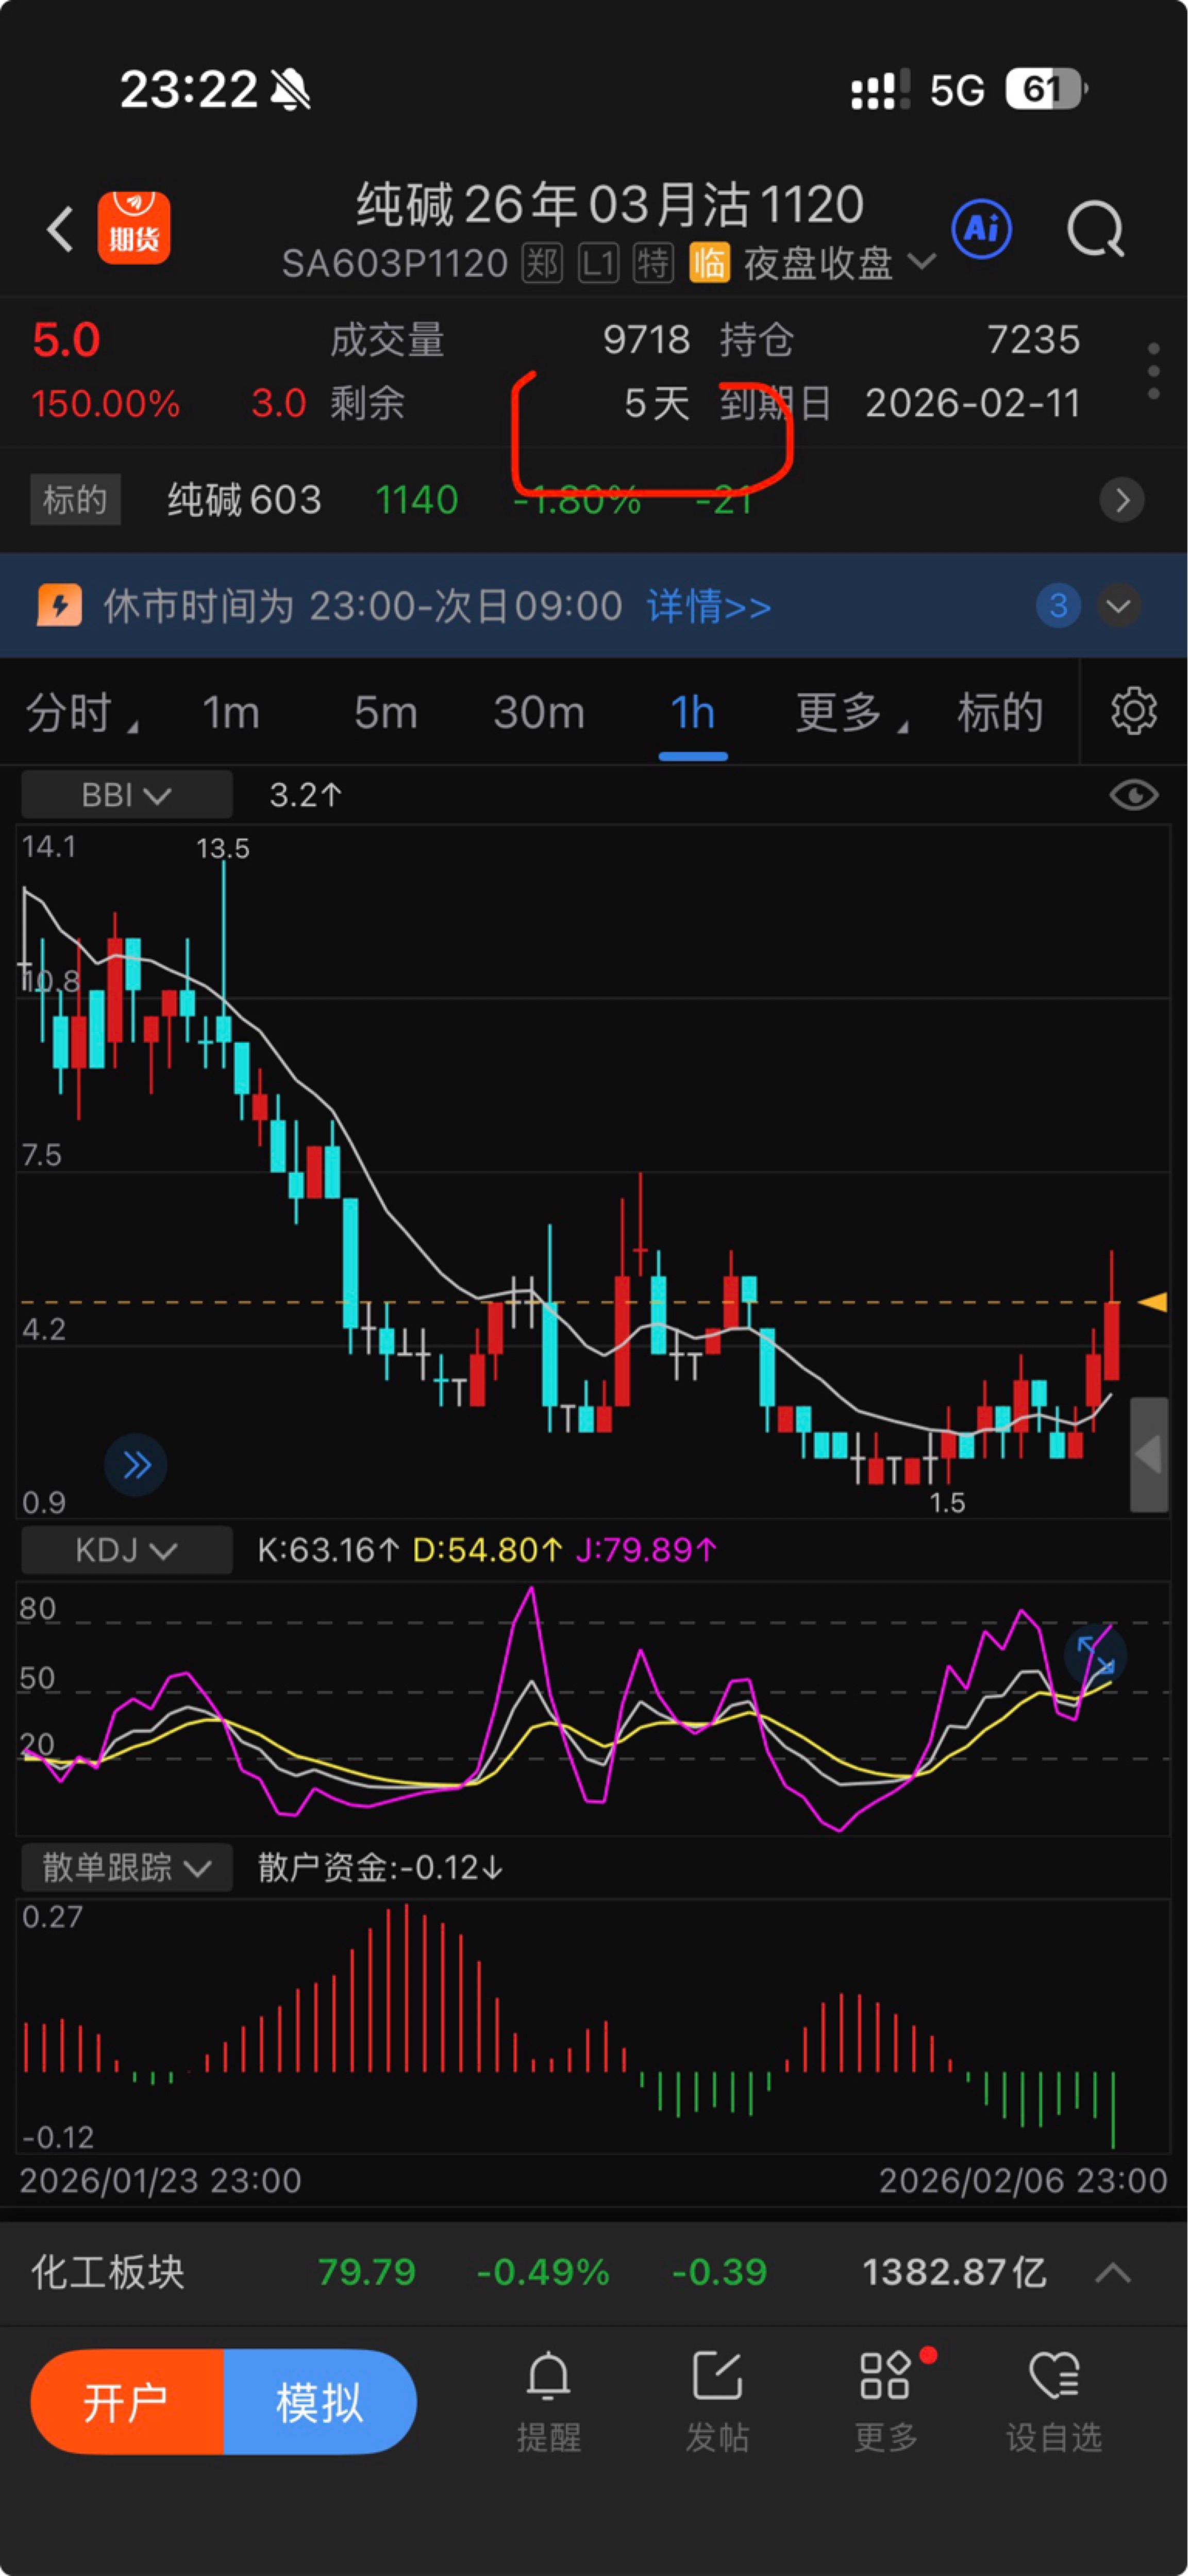Open the 详情>> link

coord(709,606)
